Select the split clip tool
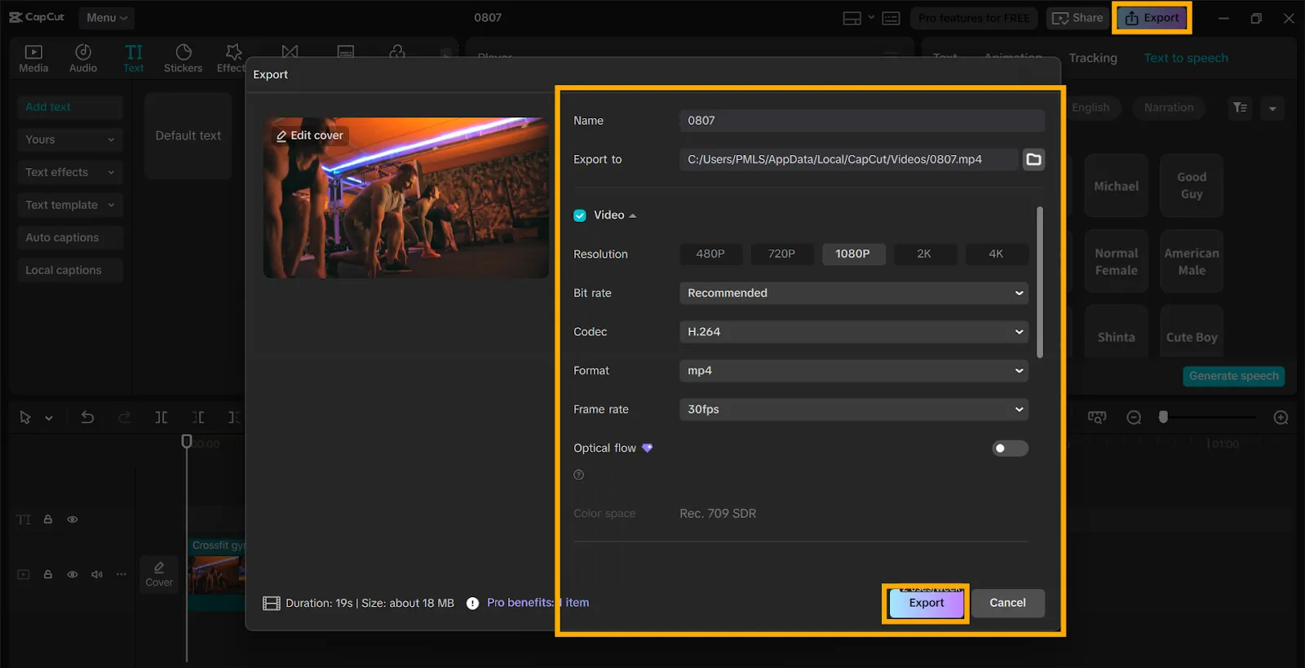 point(161,418)
